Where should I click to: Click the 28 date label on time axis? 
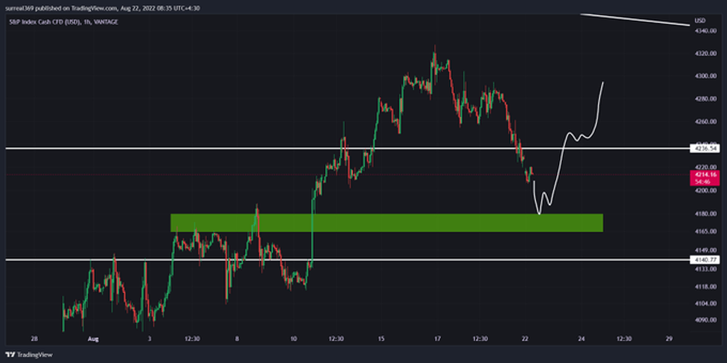(x=33, y=339)
